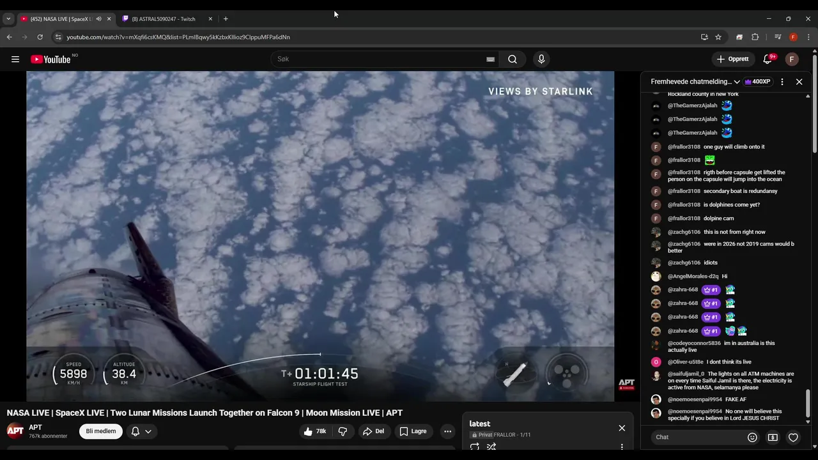The height and width of the screenshot is (460, 818).
Task: Toggle playlist shuffle
Action: click(491, 447)
